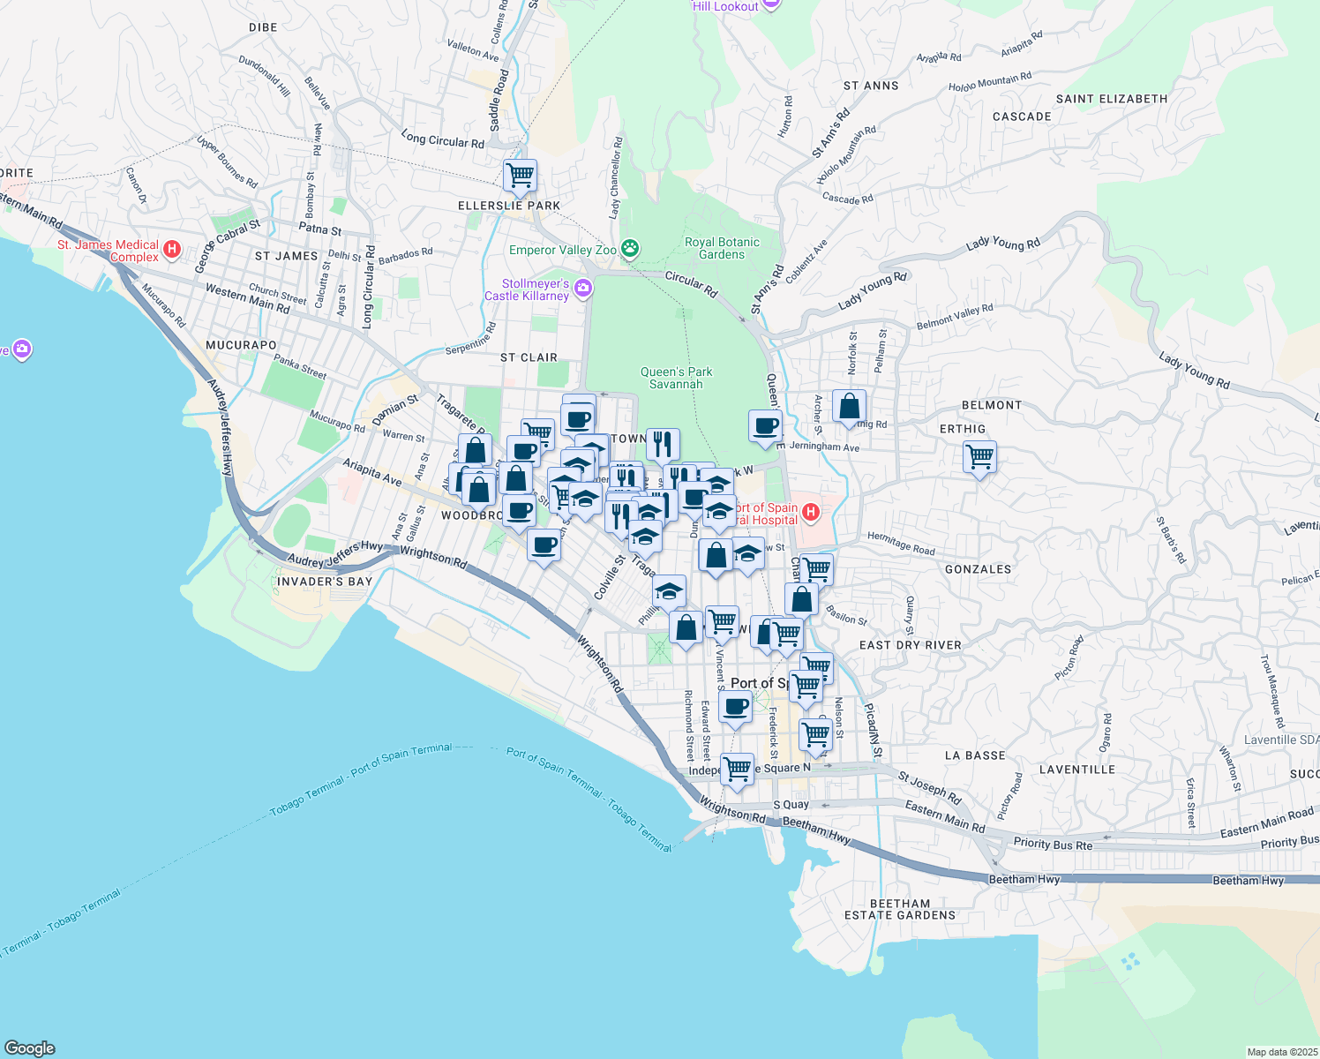Click the hospital icon at St. James Medical Complex
The image size is (1320, 1059).
pyautogui.click(x=174, y=250)
